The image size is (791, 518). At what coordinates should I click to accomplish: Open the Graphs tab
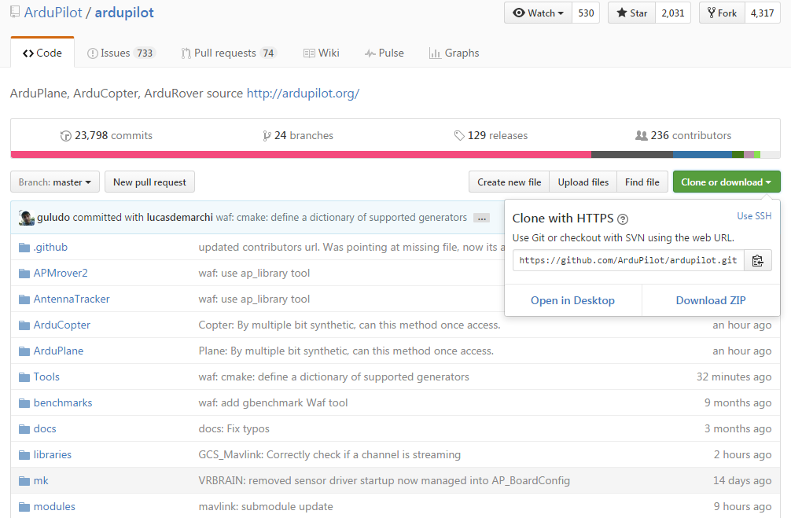click(x=454, y=53)
